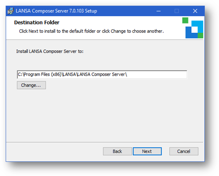219x176 pixels.
Task: Click small green square atop LANSA logo
Action: pos(185,20)
